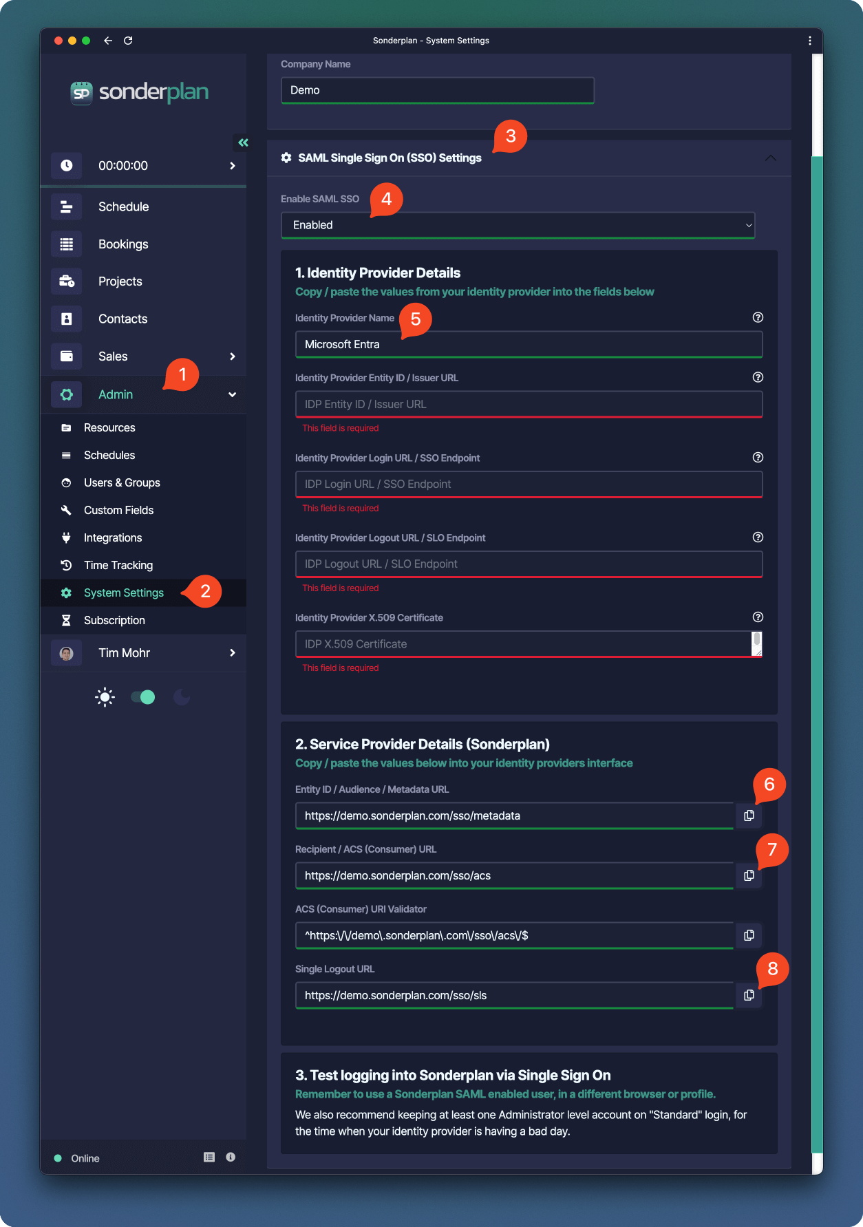Collapse the SAML SSO Settings section
863x1227 pixels.
click(x=771, y=158)
